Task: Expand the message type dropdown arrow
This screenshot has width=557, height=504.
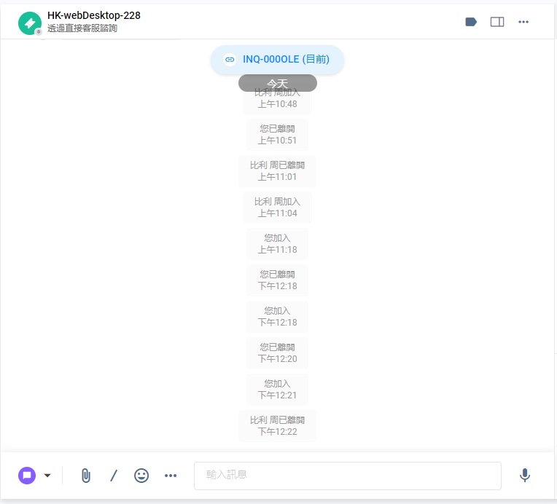Action: click(x=47, y=476)
